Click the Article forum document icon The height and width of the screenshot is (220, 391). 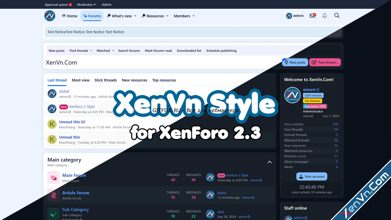(53, 195)
